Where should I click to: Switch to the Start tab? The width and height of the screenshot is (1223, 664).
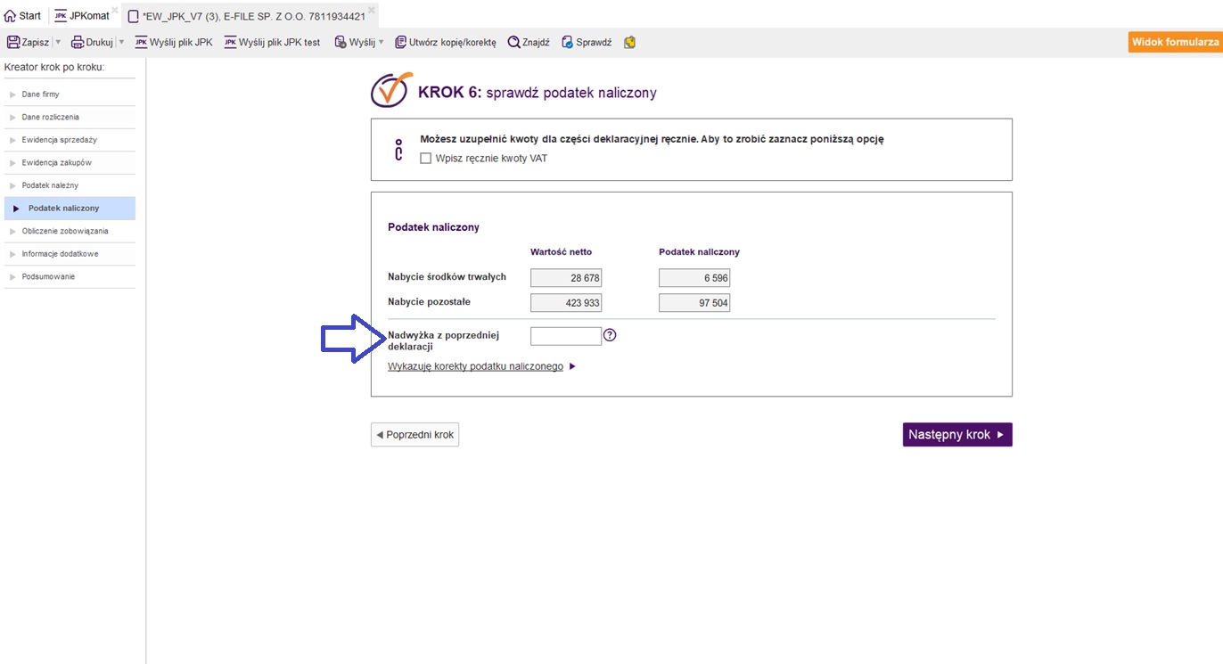coord(23,16)
